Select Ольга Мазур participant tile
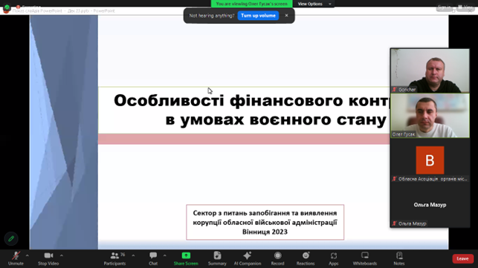The width and height of the screenshot is (478, 268). [430, 205]
